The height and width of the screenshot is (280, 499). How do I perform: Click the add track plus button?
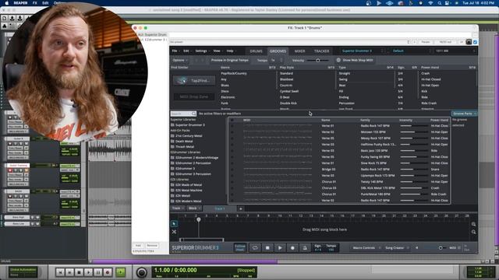pos(241,208)
